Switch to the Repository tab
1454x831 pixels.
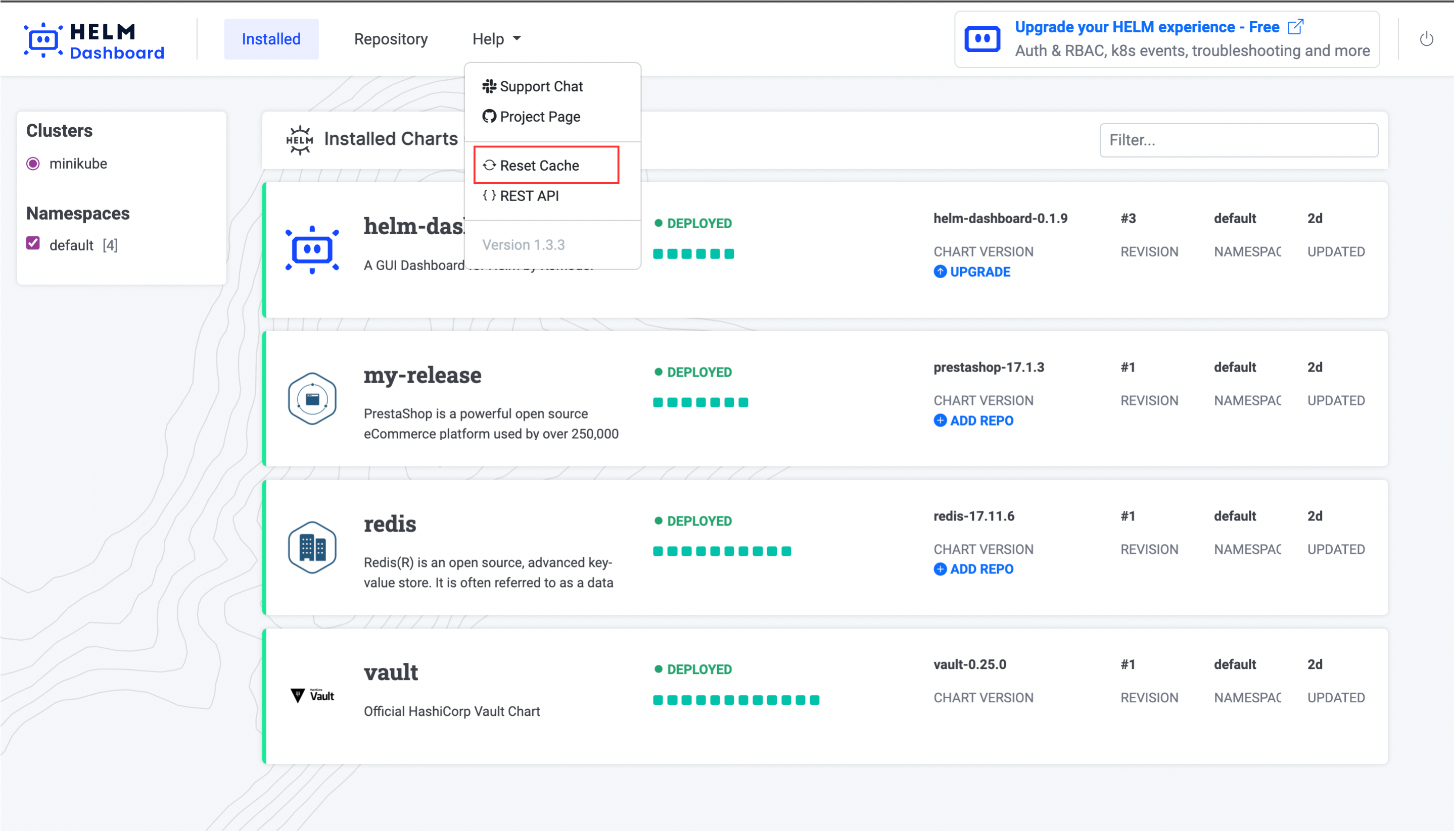[x=391, y=39]
